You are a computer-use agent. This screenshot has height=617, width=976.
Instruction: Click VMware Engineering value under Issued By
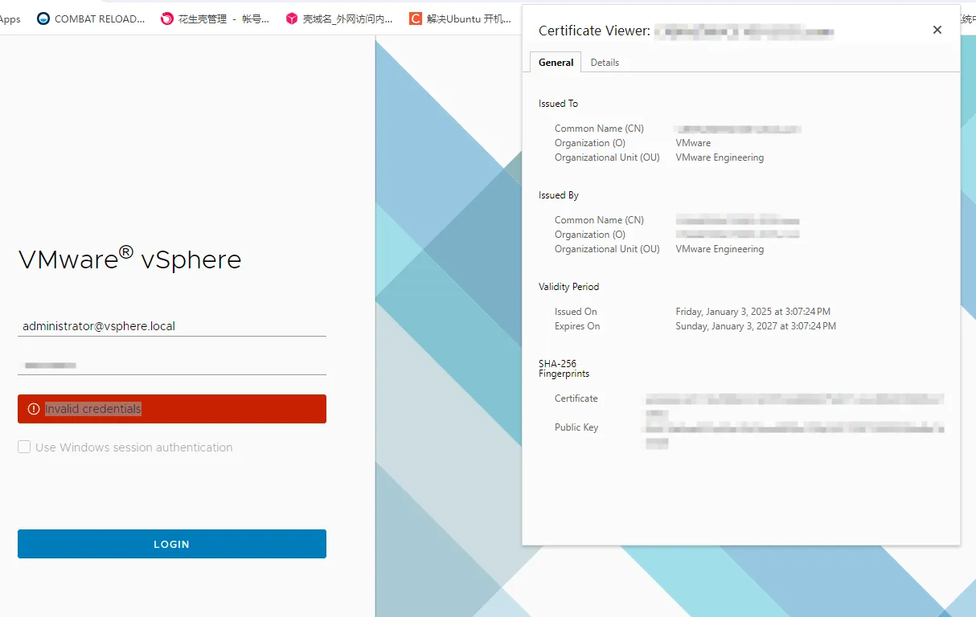pos(720,249)
